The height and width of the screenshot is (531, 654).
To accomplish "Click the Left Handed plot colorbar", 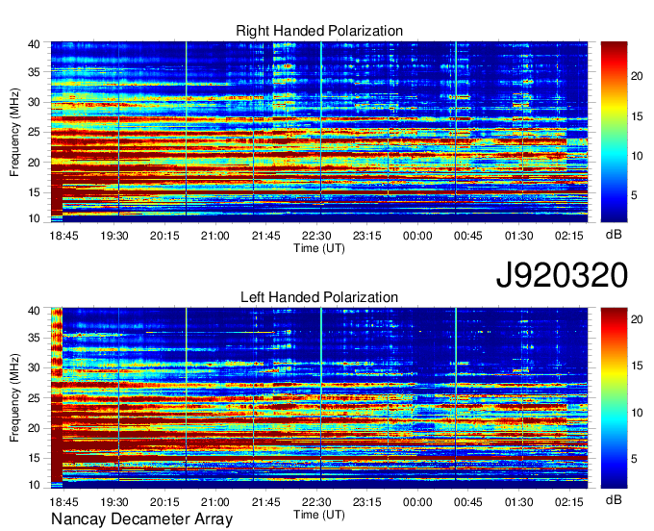I will (x=614, y=398).
